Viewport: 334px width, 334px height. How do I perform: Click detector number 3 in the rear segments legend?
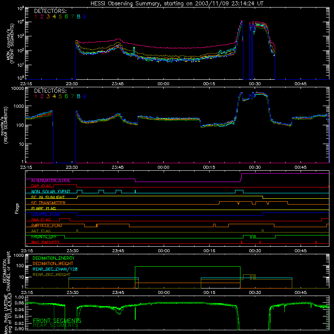(48, 96)
